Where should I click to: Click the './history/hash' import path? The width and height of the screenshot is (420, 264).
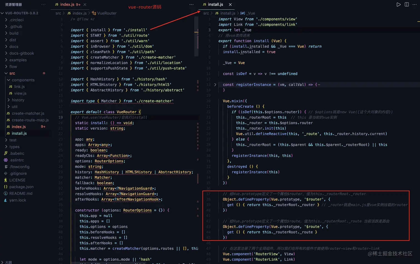click(x=149, y=79)
